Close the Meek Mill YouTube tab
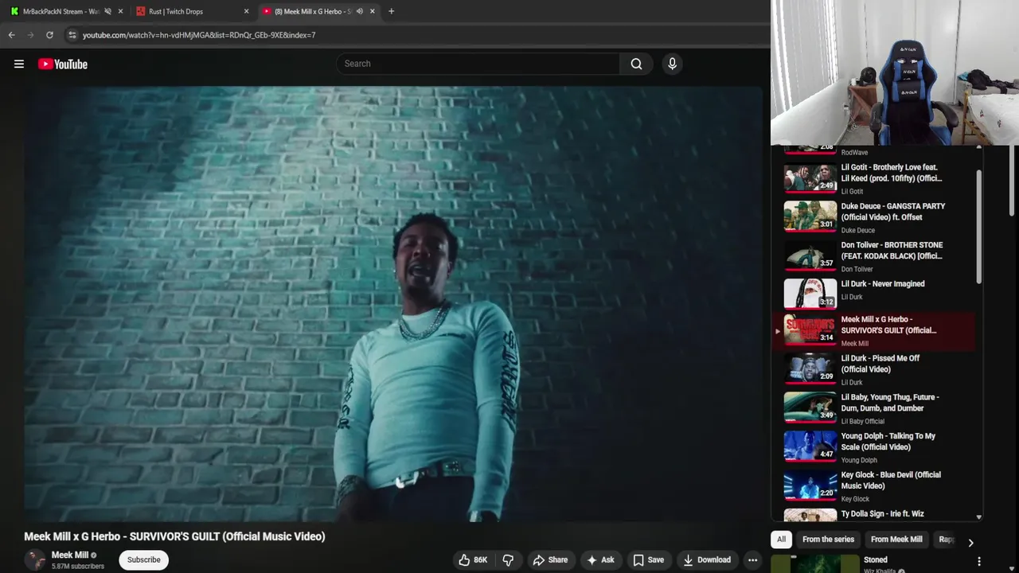This screenshot has height=573, width=1019. (372, 11)
